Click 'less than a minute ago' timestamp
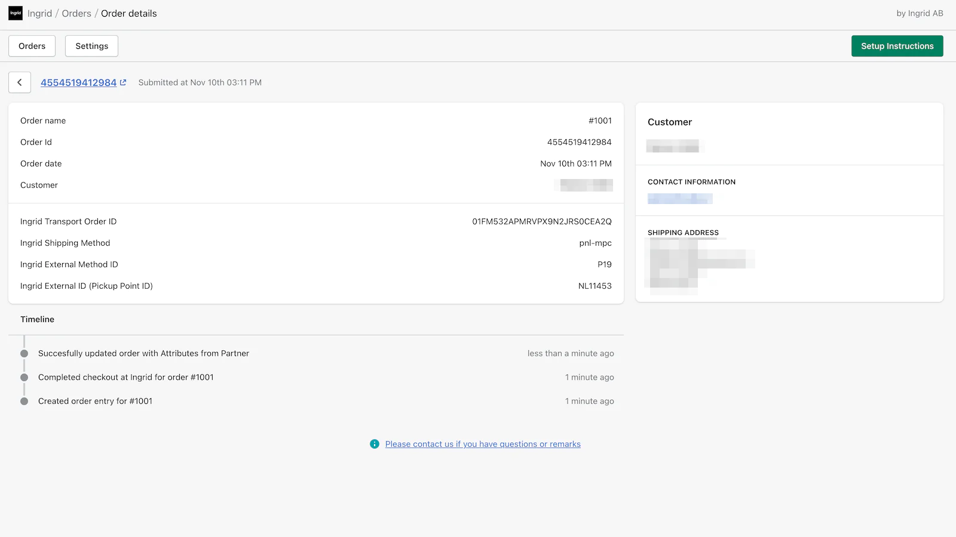The height and width of the screenshot is (537, 956). [x=571, y=353]
